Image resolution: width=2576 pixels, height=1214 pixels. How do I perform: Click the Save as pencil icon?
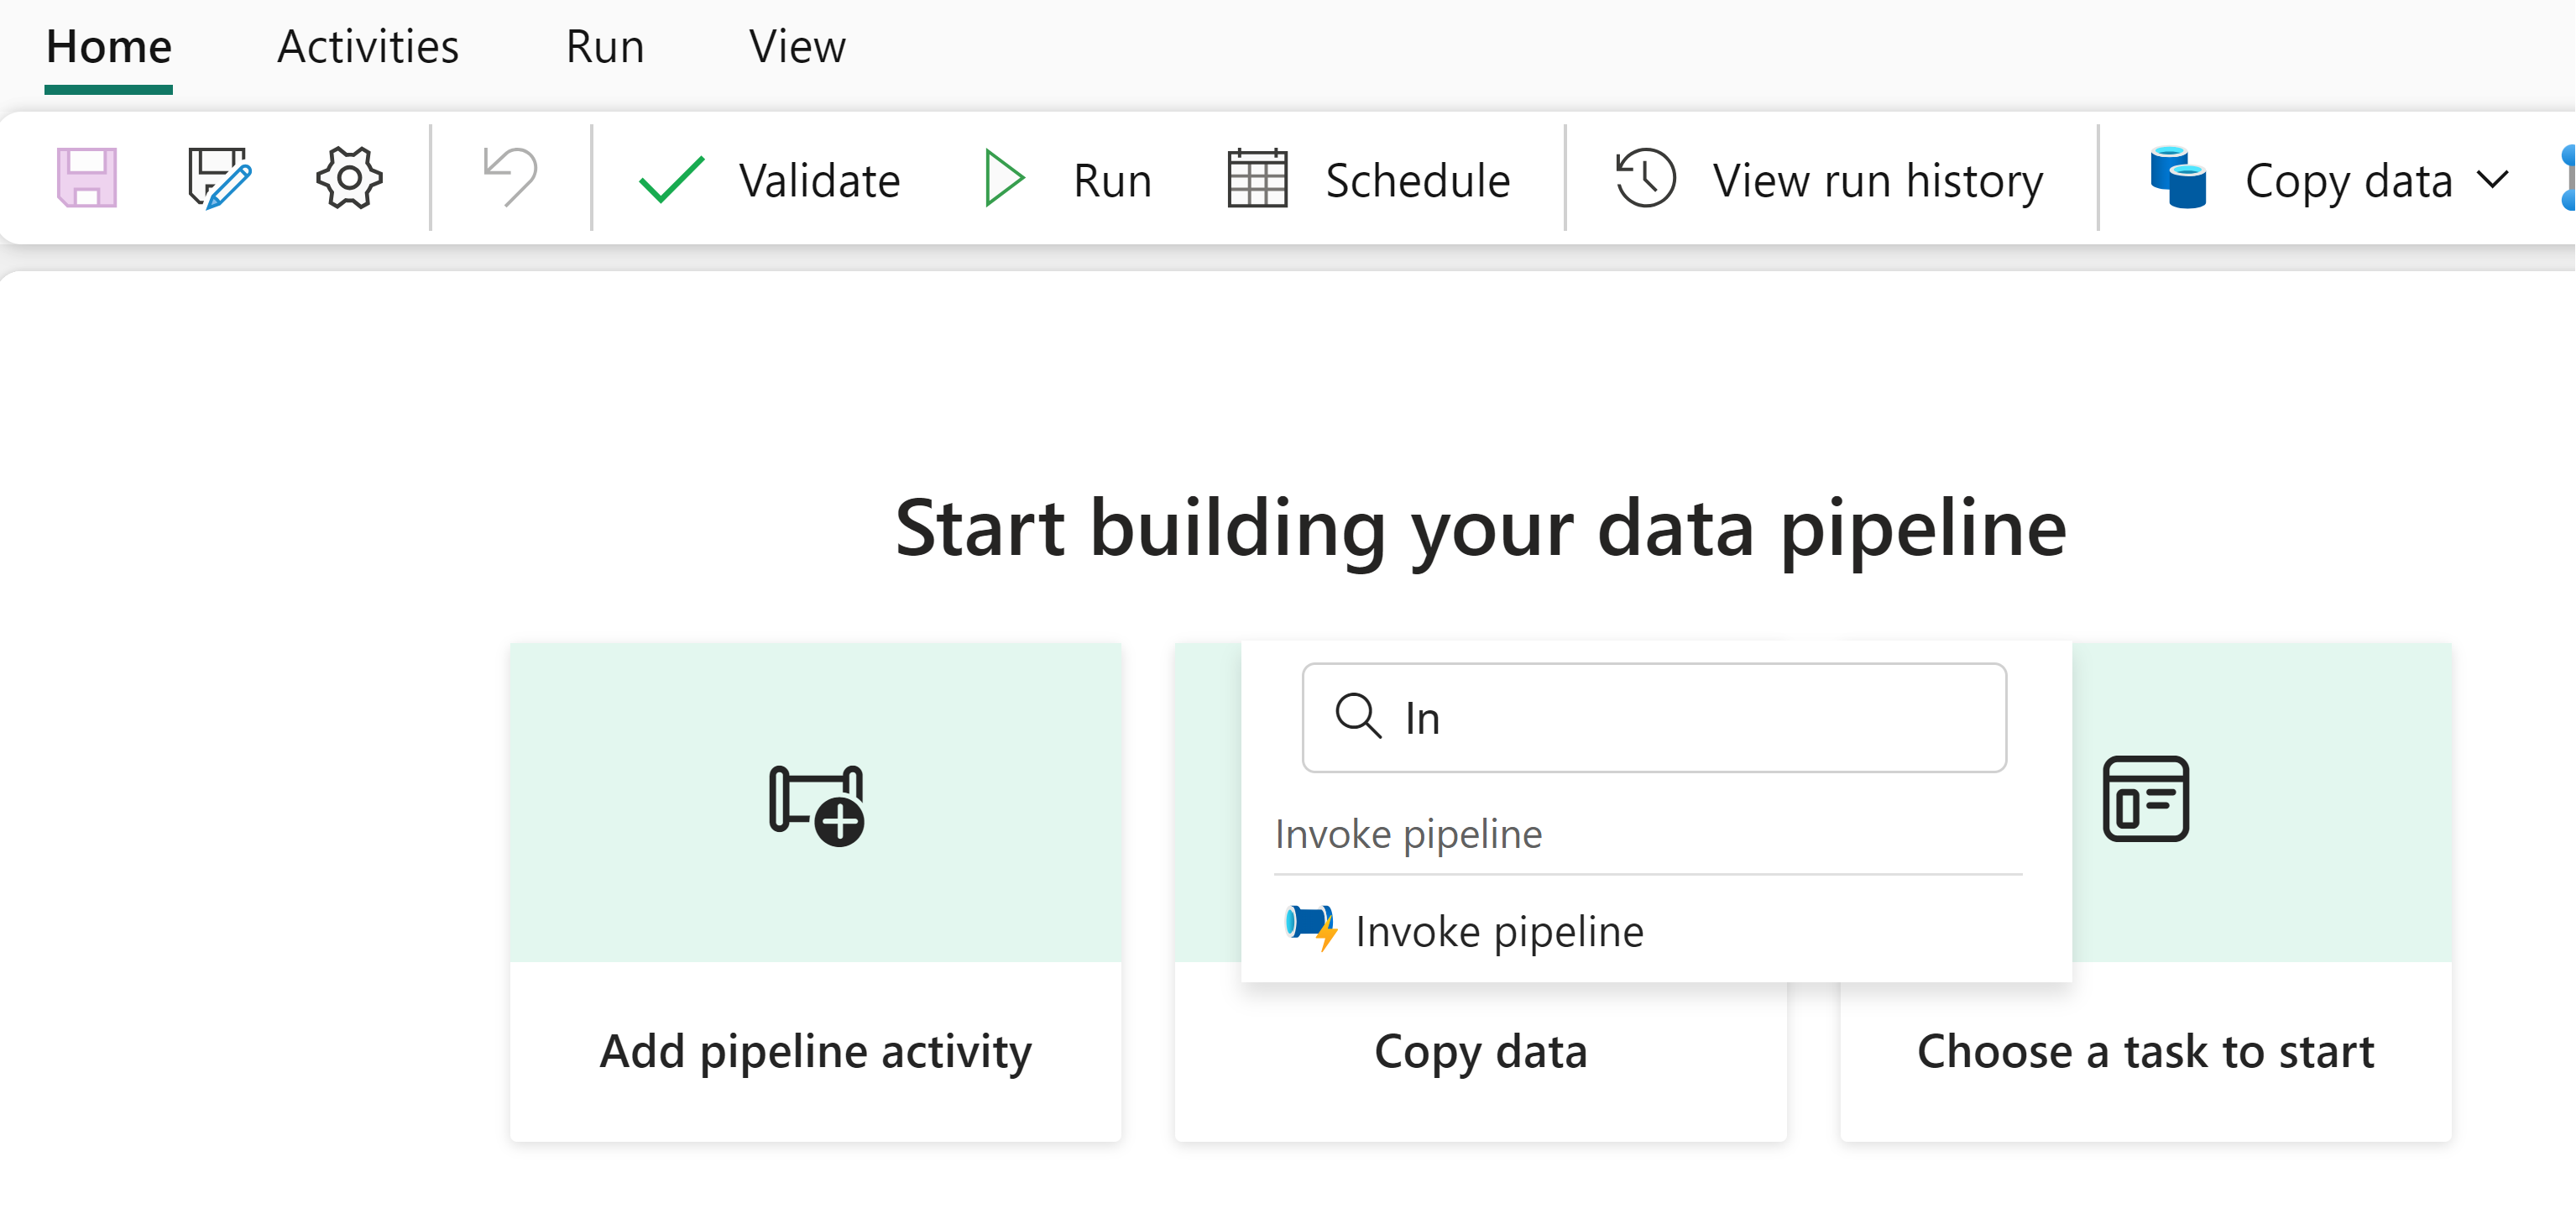219,178
